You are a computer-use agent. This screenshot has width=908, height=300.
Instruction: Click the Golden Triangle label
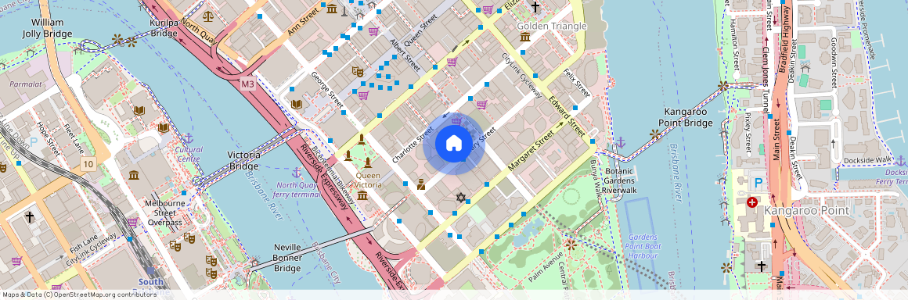point(552,26)
